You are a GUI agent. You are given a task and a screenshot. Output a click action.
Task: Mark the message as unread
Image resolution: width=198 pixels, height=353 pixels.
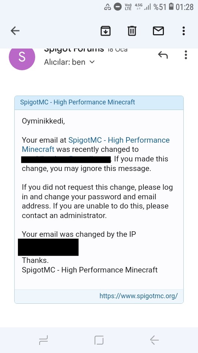click(x=158, y=31)
